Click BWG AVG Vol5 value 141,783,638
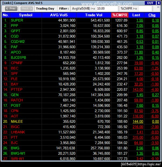The image size is (162, 167). [x=66, y=148]
